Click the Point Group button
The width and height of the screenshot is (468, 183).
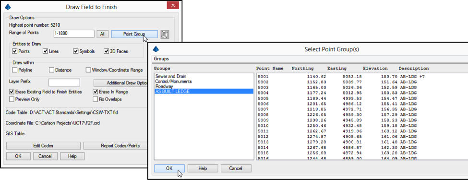134,34
